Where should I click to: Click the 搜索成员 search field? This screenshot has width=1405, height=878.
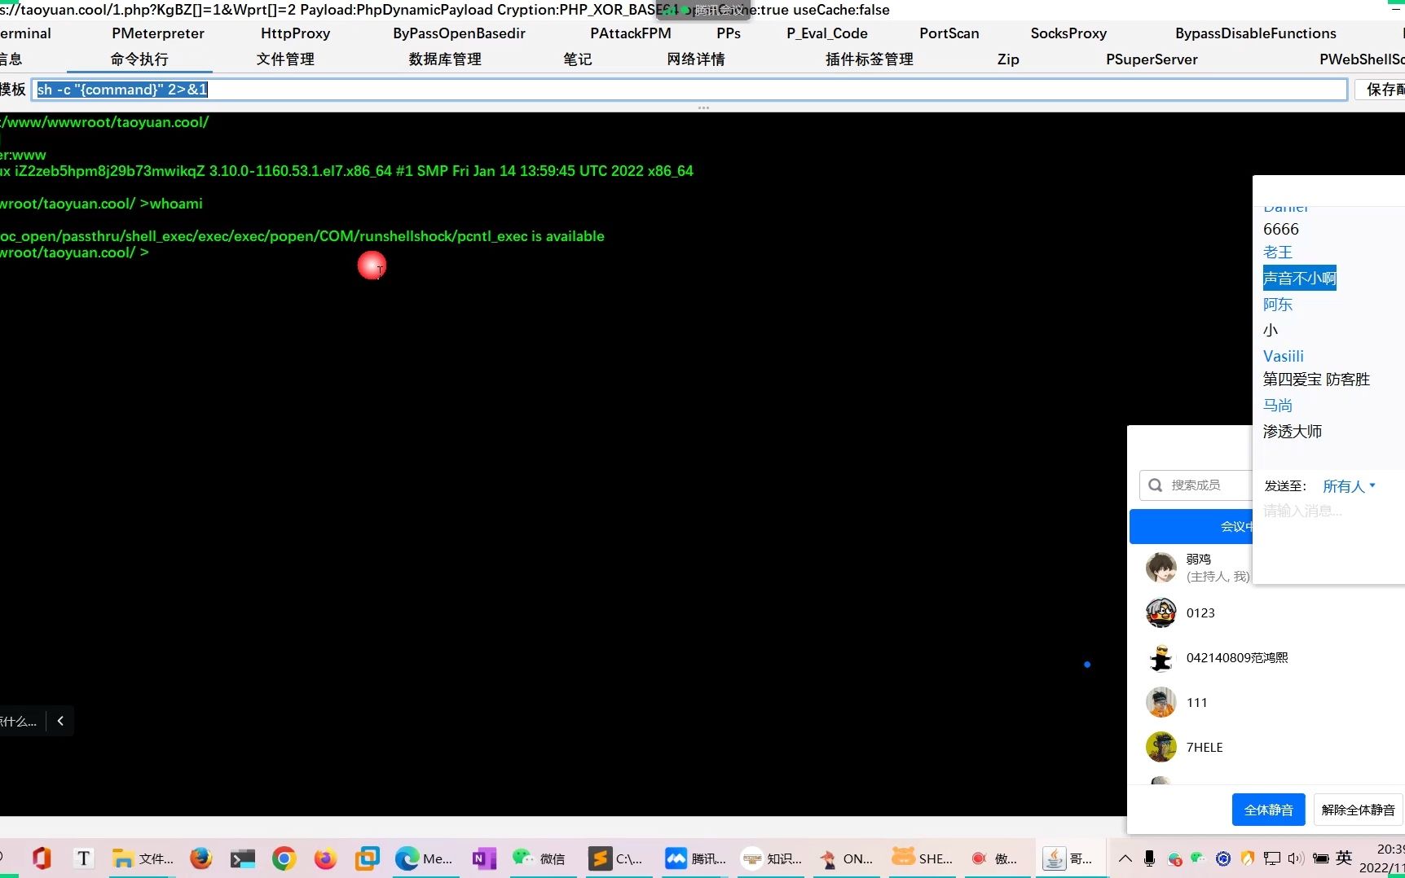click(x=1196, y=485)
